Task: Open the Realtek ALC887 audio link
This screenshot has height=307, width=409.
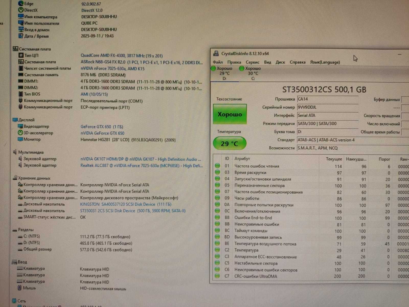Action: tap(142, 166)
